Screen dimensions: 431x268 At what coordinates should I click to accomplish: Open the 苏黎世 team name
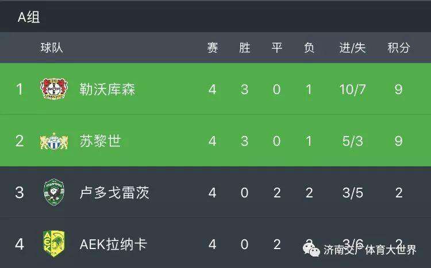pos(100,141)
